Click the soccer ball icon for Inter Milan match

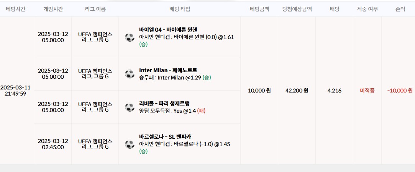tap(130, 74)
